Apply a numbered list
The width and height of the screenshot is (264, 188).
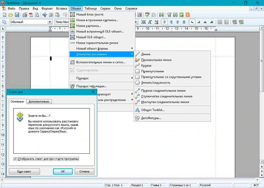pos(226,22)
